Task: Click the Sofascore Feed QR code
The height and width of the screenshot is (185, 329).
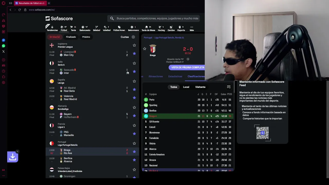Action: (262, 133)
